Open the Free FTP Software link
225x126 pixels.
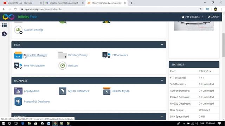click(34, 65)
